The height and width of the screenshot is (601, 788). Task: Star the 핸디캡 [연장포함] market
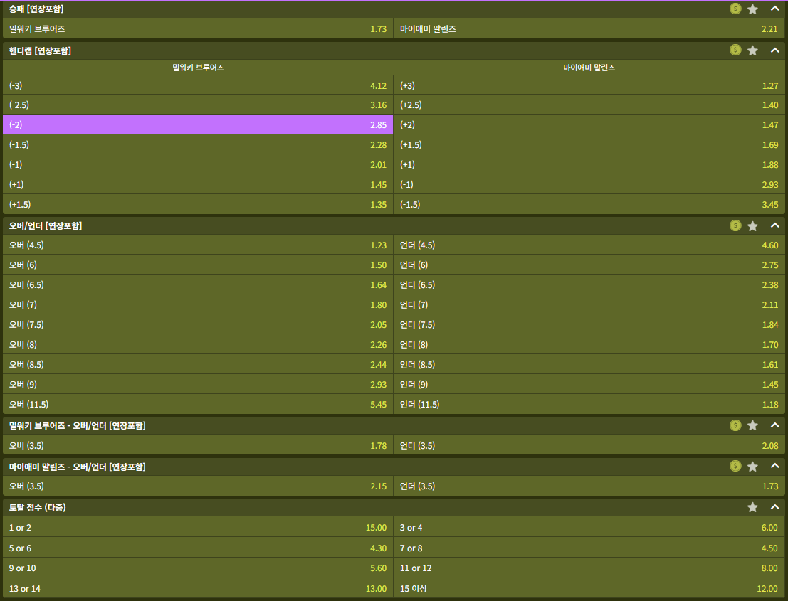coord(752,50)
